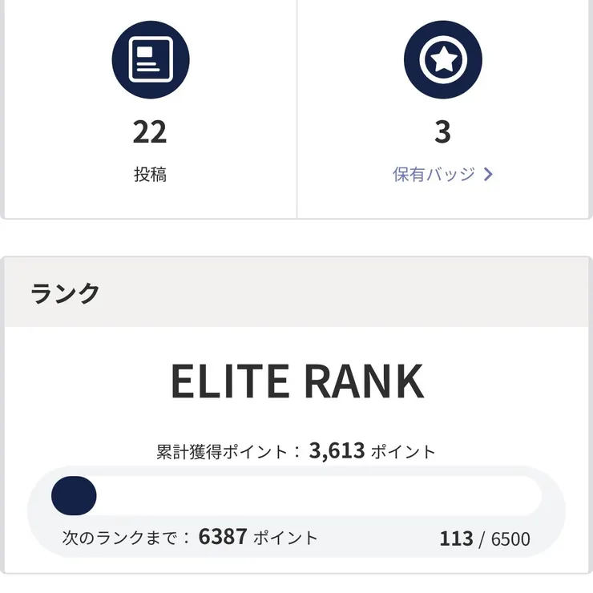Click the rank points progress bar track
Screen dimensions: 593x593
click(321, 496)
